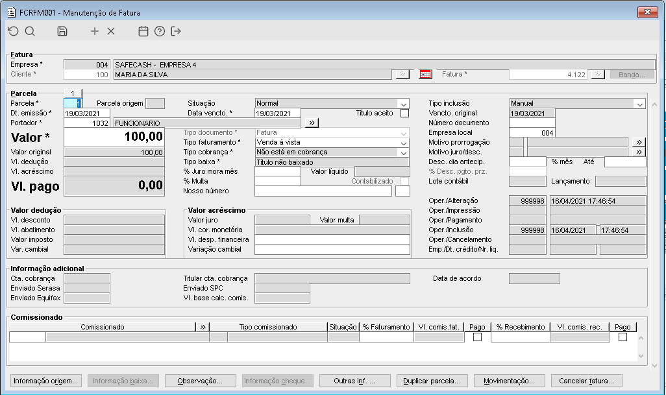This screenshot has height=395, width=666.
Task: Open the help question-mark icon
Action: click(x=160, y=31)
